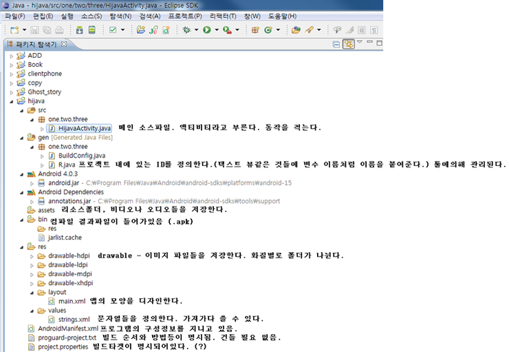Click the New Java Class icon
Viewport: 509px width, 352px height.
268,30
